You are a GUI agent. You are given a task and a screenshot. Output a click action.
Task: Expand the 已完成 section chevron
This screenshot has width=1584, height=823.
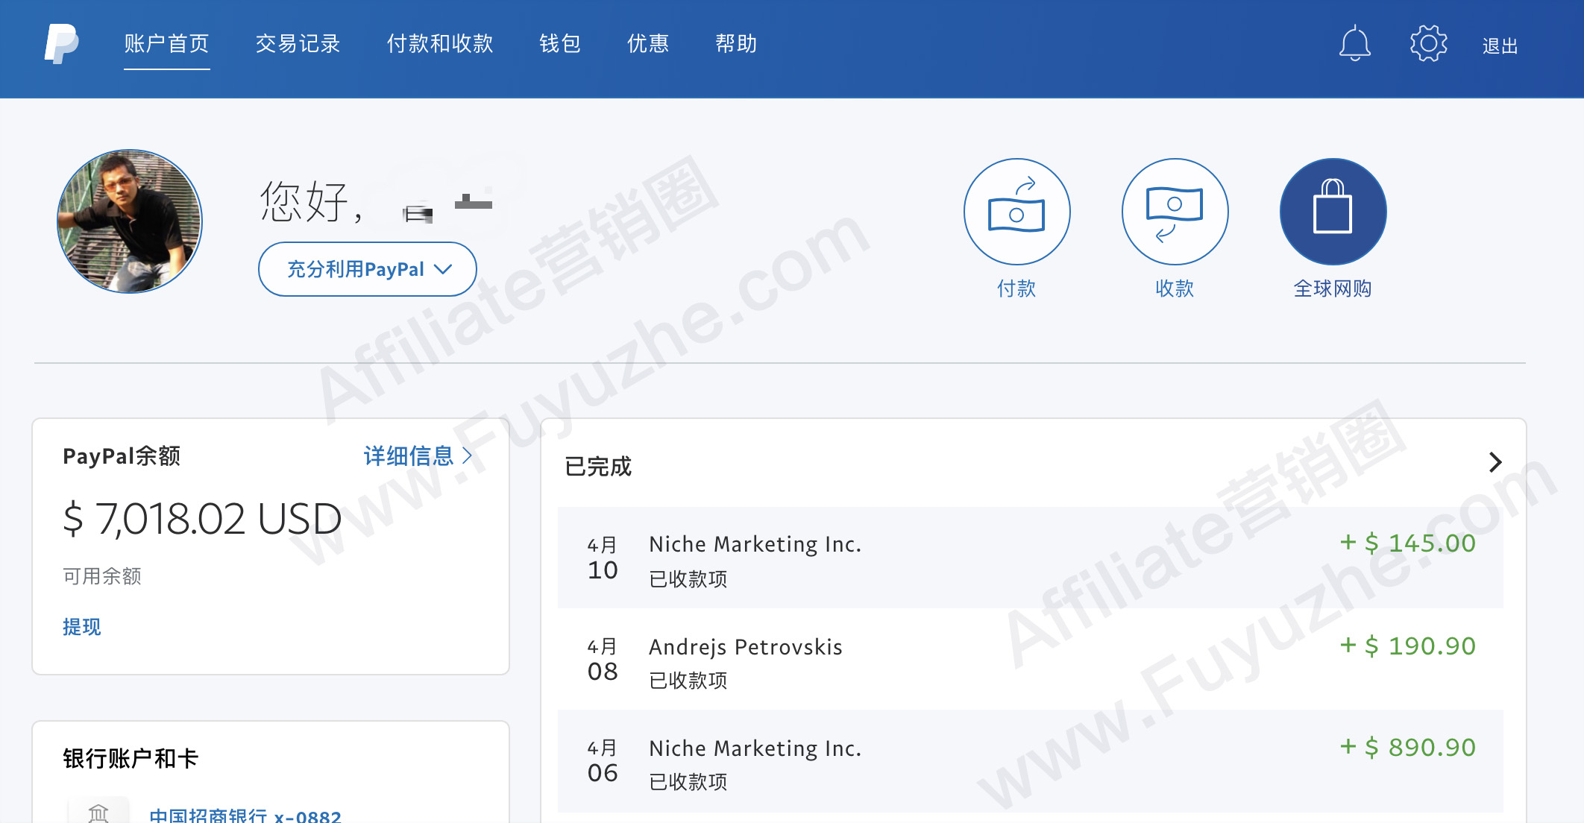click(x=1495, y=462)
